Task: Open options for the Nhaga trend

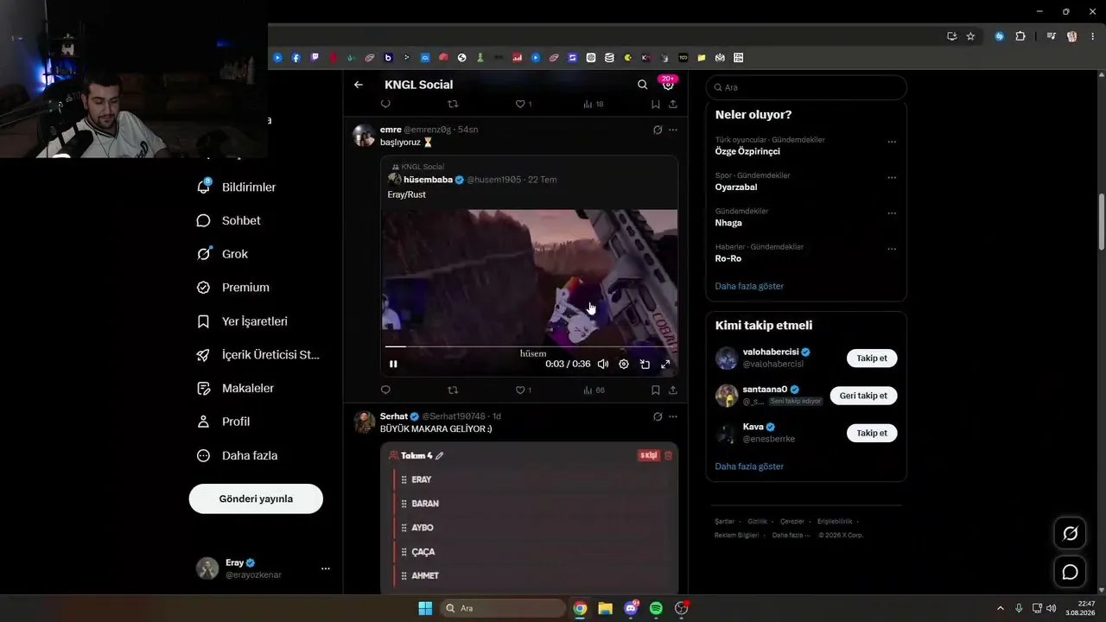Action: (892, 213)
